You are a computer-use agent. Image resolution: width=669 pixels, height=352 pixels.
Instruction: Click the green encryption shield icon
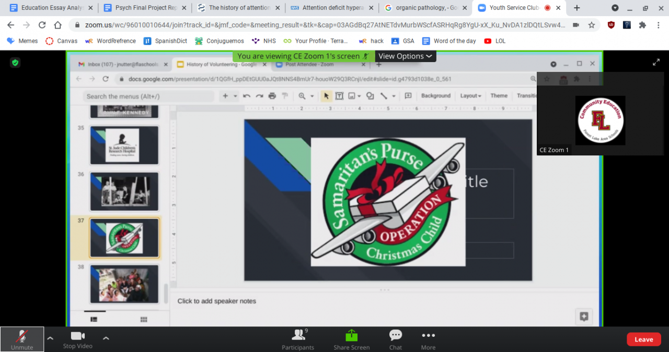coord(15,63)
